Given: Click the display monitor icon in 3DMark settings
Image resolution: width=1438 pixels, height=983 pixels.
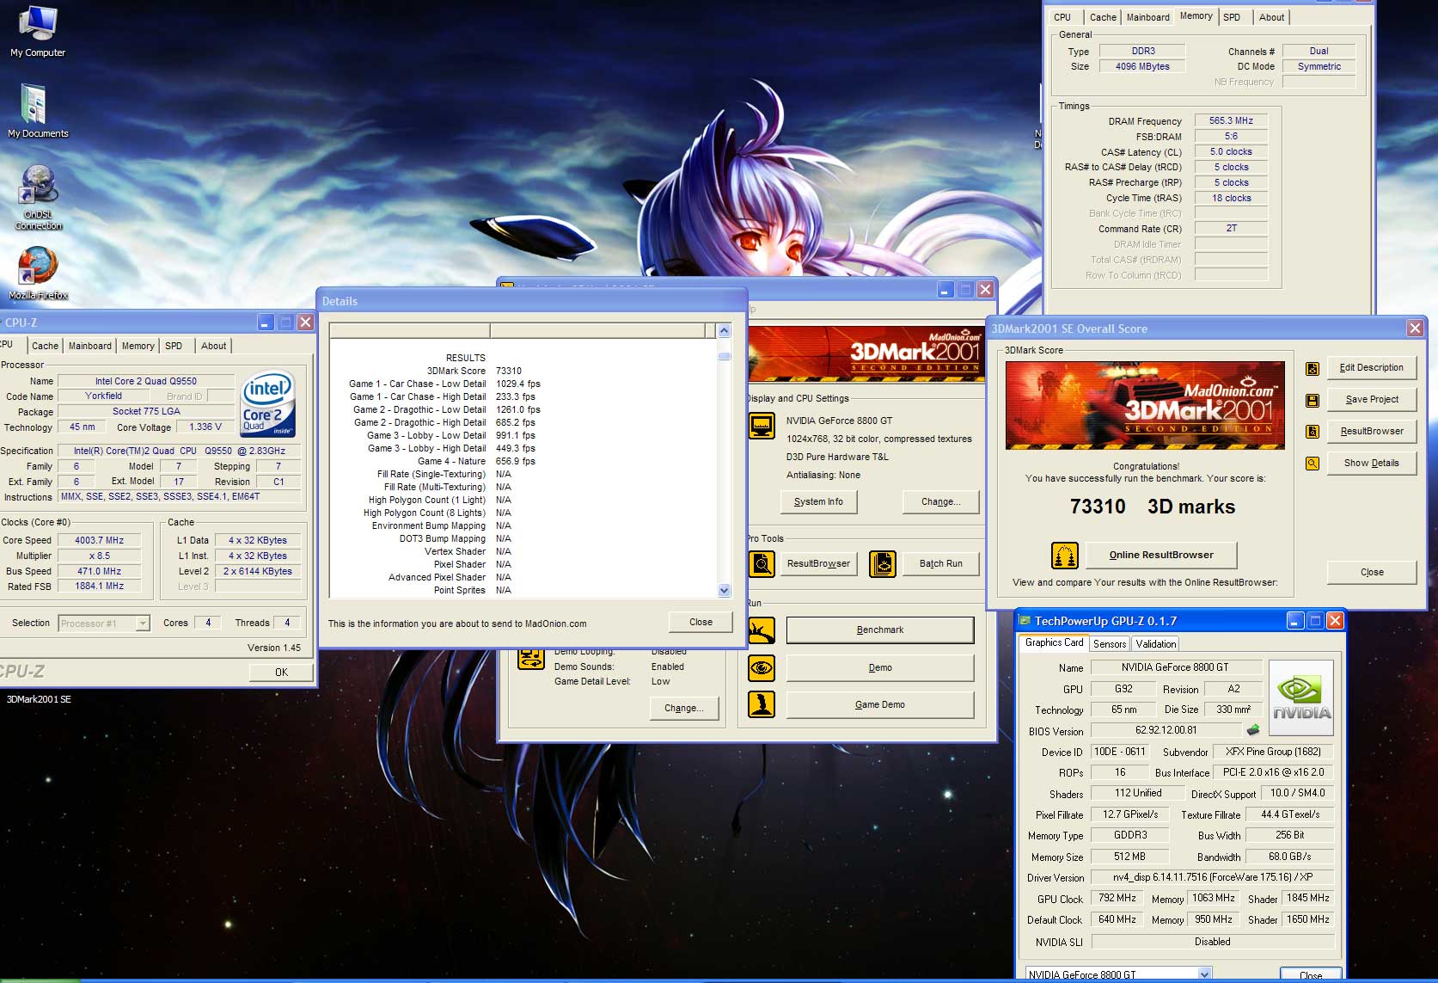Looking at the screenshot, I should tap(762, 426).
